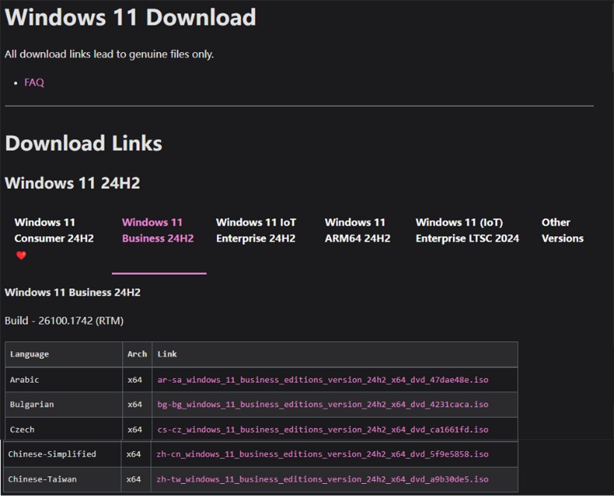Select the Windows 11 Business 24H2 tab
Screen dimensions: 614x501
click(158, 230)
